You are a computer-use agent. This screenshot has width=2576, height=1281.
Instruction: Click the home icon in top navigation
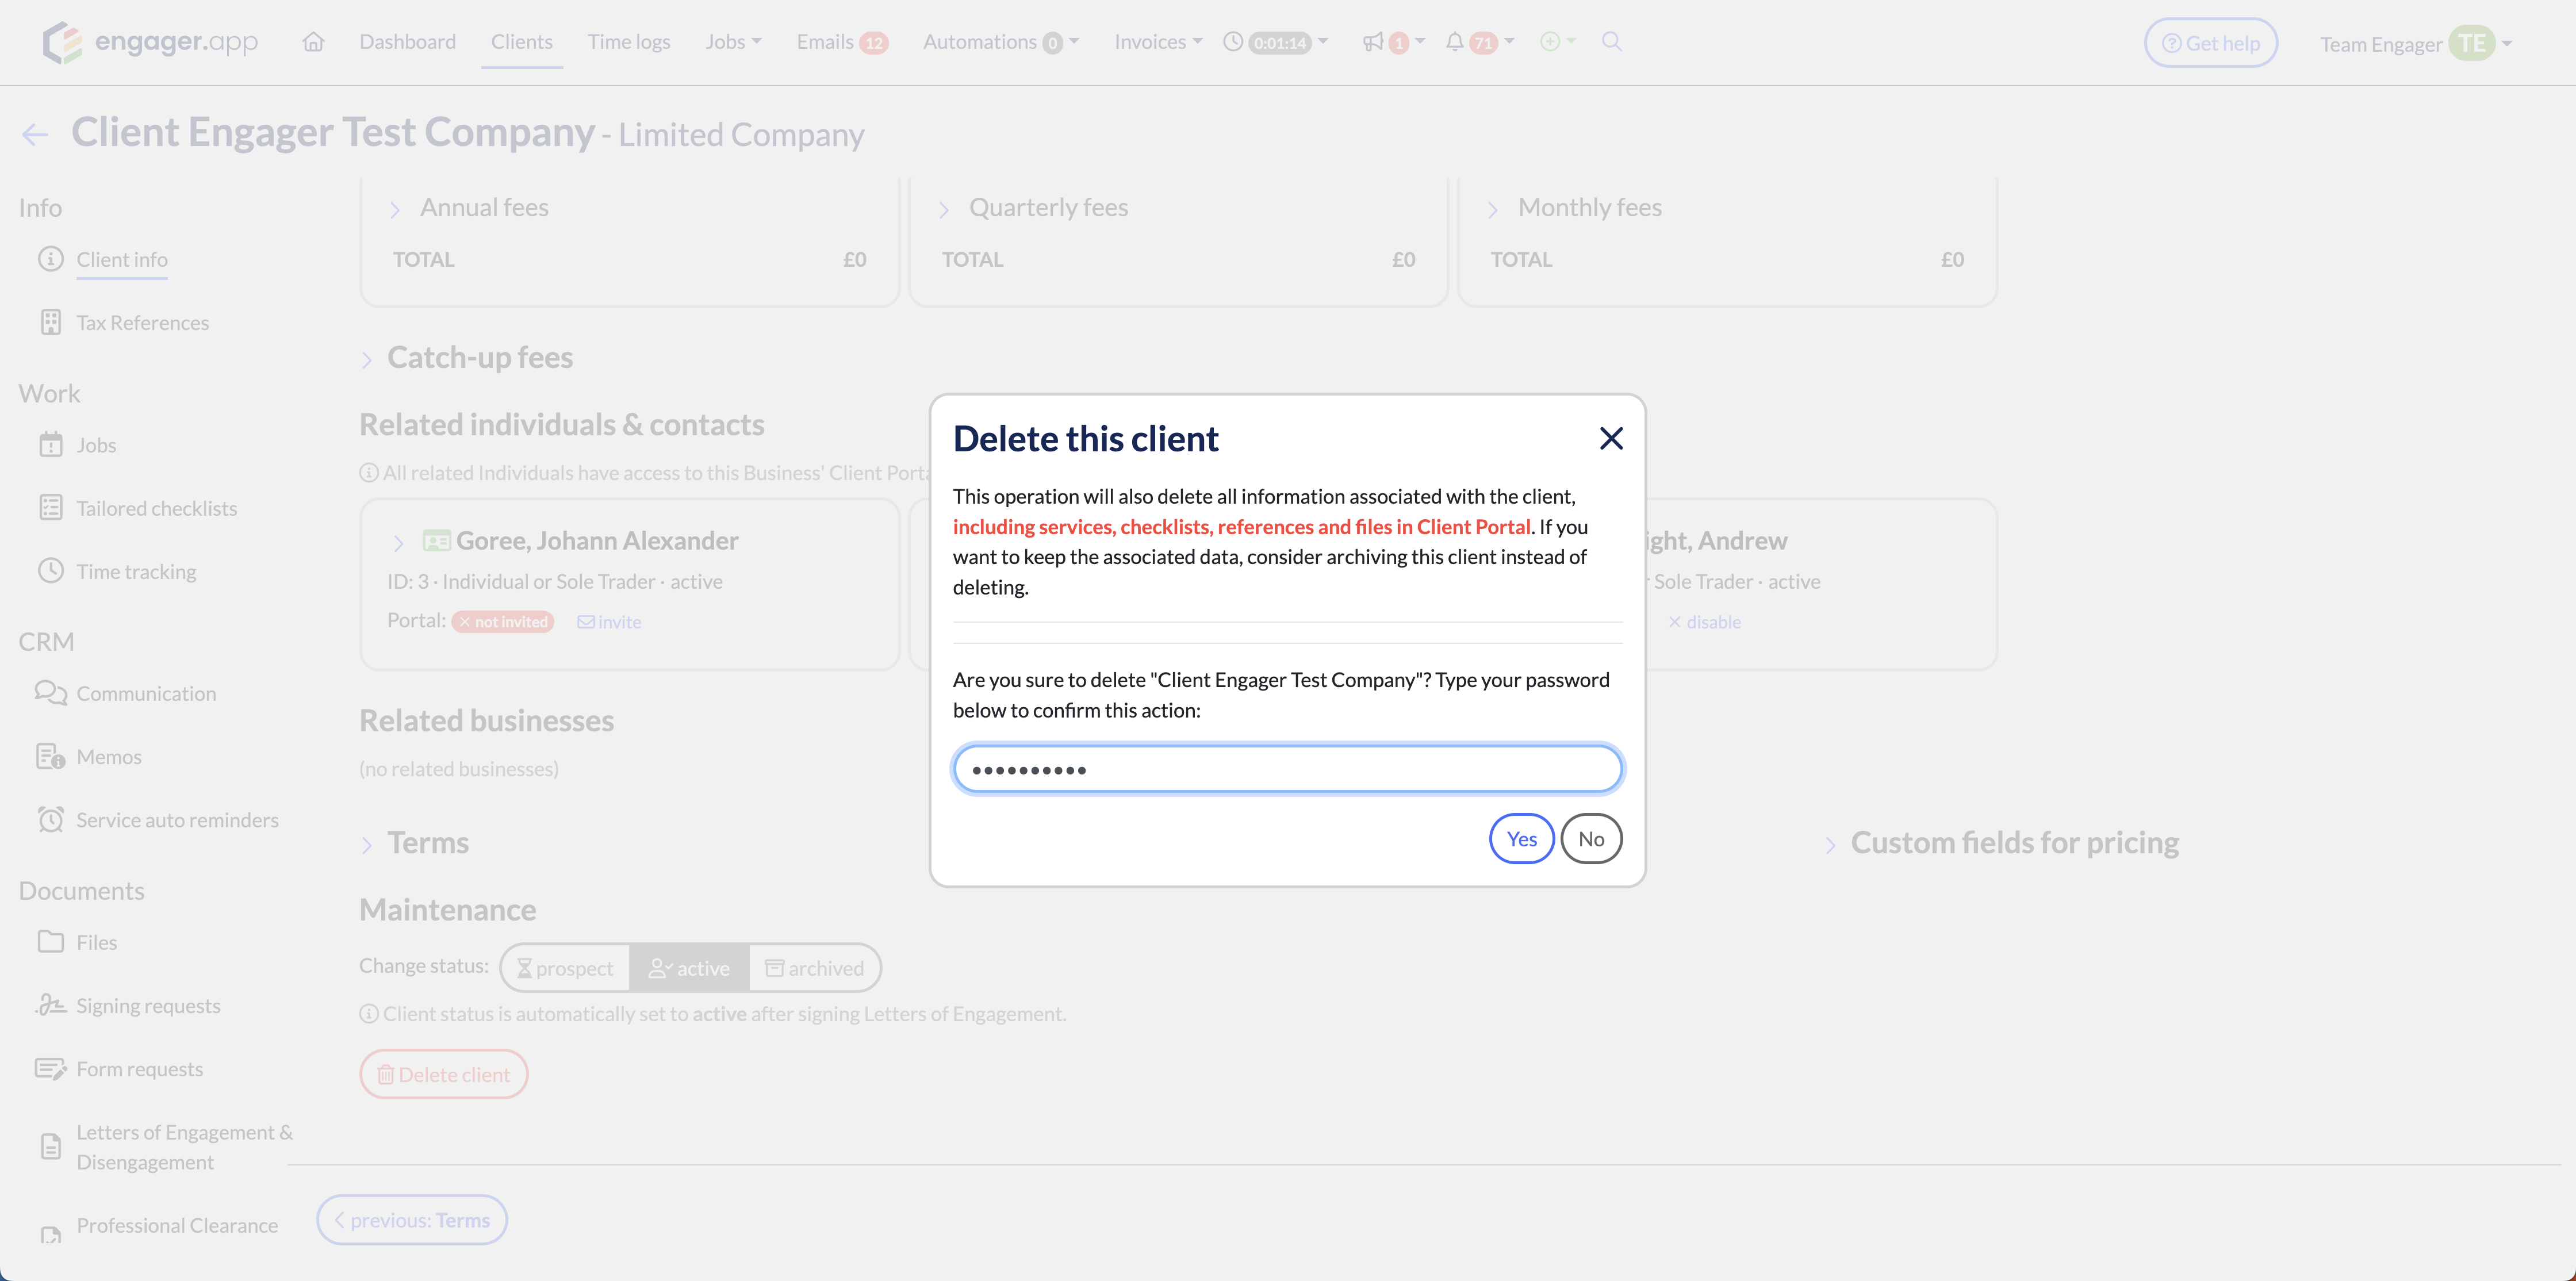coord(313,42)
